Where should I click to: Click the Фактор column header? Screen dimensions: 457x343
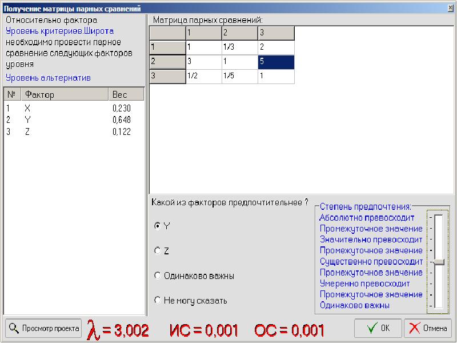[65, 94]
